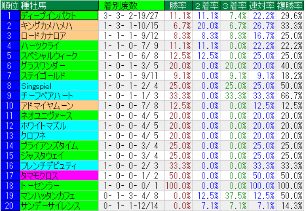Click the Singspiel sire name
This screenshot has width=306, height=211.
pos(59,85)
